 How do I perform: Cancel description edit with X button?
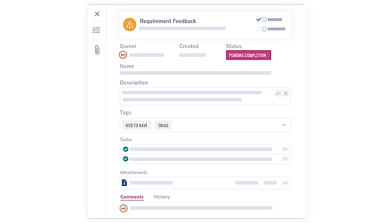pyautogui.click(x=286, y=93)
